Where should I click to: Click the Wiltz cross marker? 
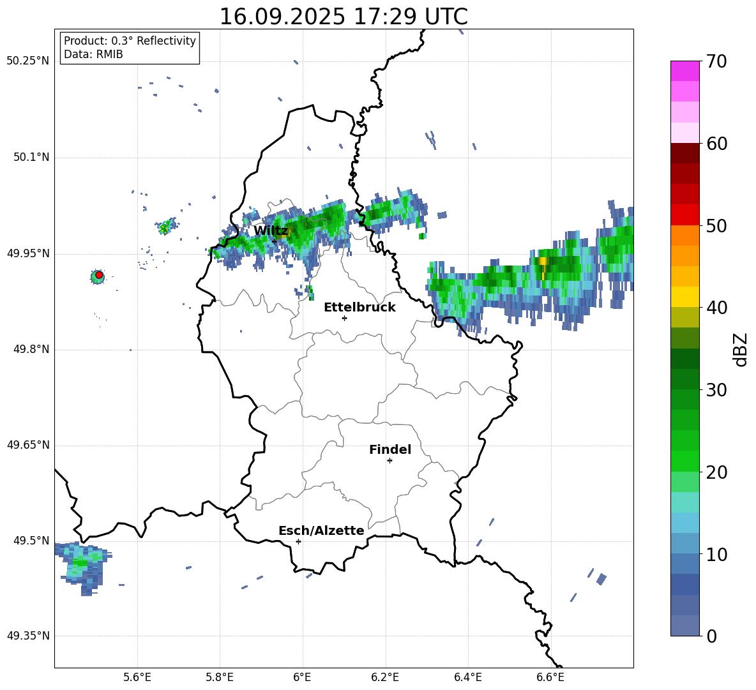tap(275, 241)
